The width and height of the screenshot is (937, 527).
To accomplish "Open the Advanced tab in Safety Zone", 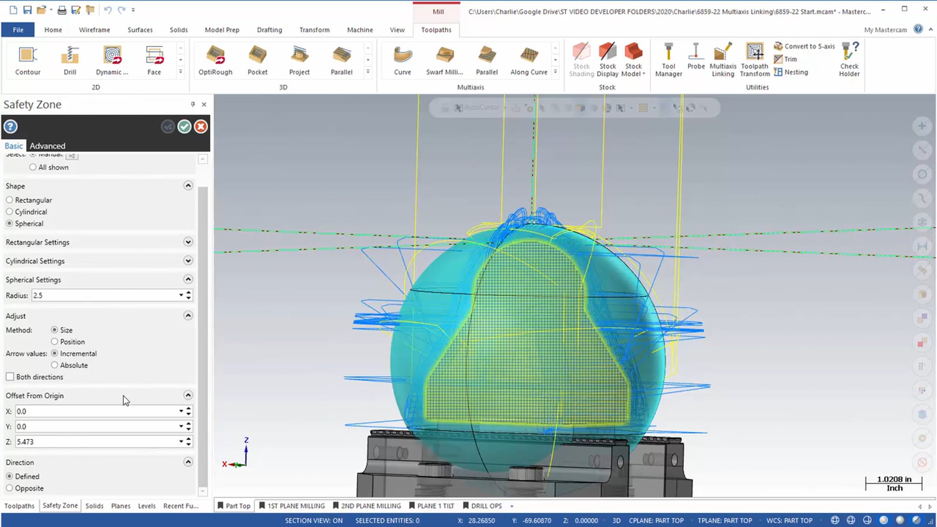I will pyautogui.click(x=47, y=145).
